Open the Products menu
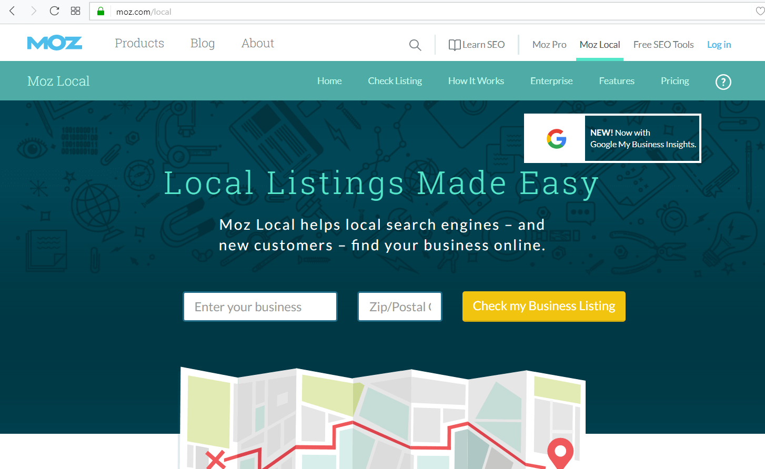765x469 pixels. click(139, 43)
